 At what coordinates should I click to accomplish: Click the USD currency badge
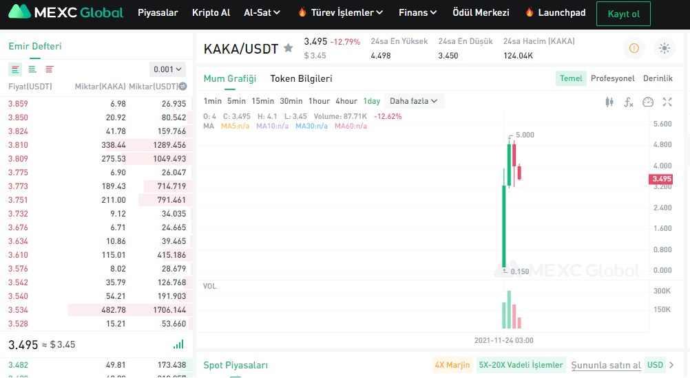tap(655, 365)
